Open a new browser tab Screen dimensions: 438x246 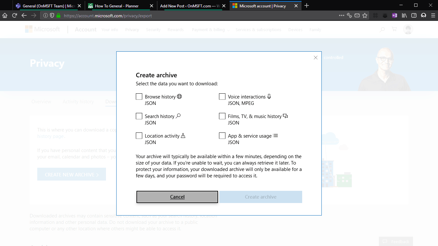click(x=307, y=5)
